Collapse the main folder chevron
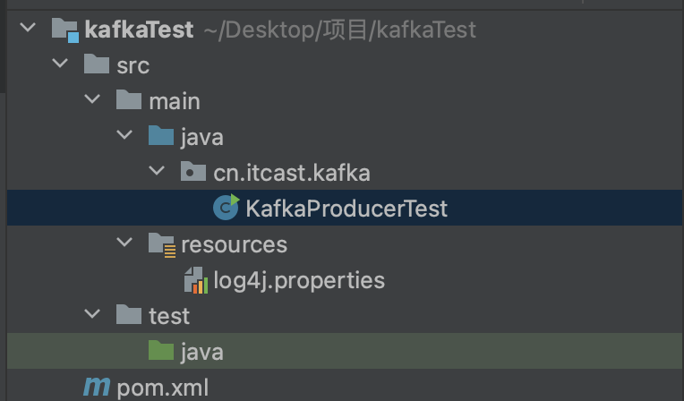 click(92, 101)
